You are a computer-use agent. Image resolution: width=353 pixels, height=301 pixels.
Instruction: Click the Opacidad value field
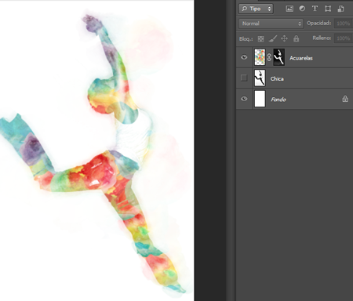point(343,24)
